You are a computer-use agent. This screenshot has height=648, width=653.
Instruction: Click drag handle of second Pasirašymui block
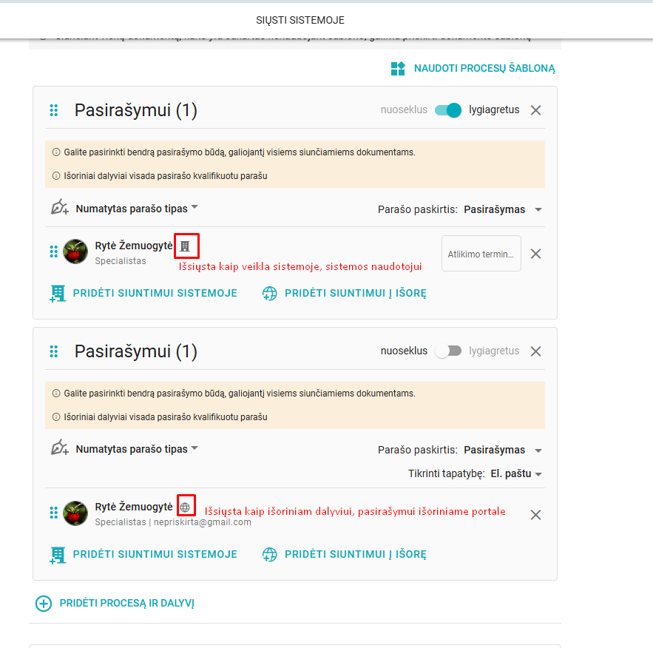(53, 351)
